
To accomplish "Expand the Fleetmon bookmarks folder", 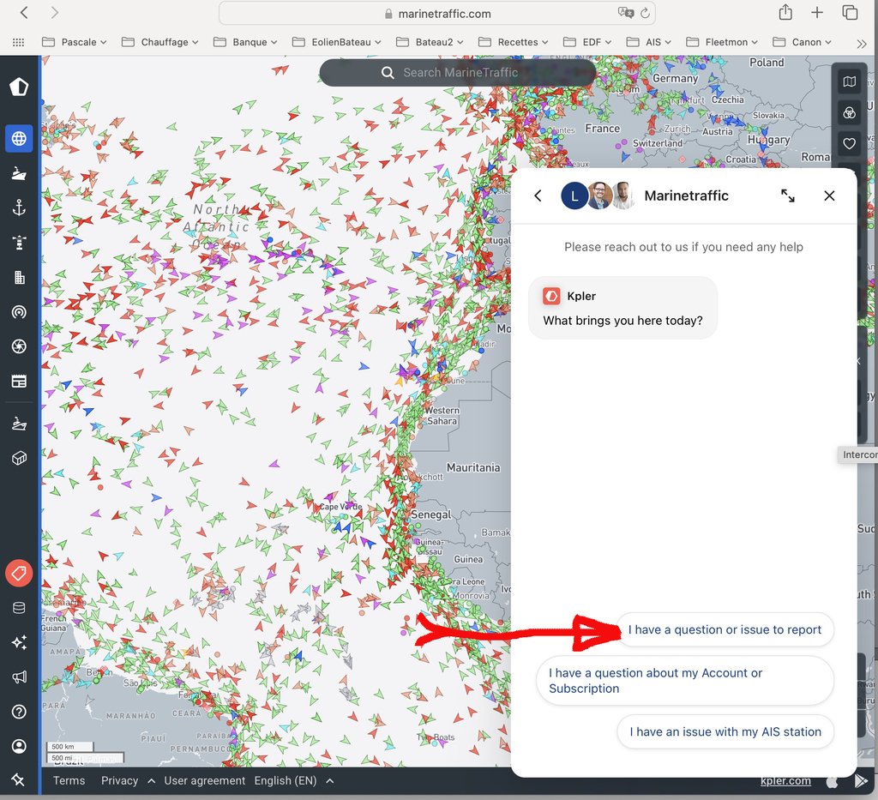I will coord(722,42).
